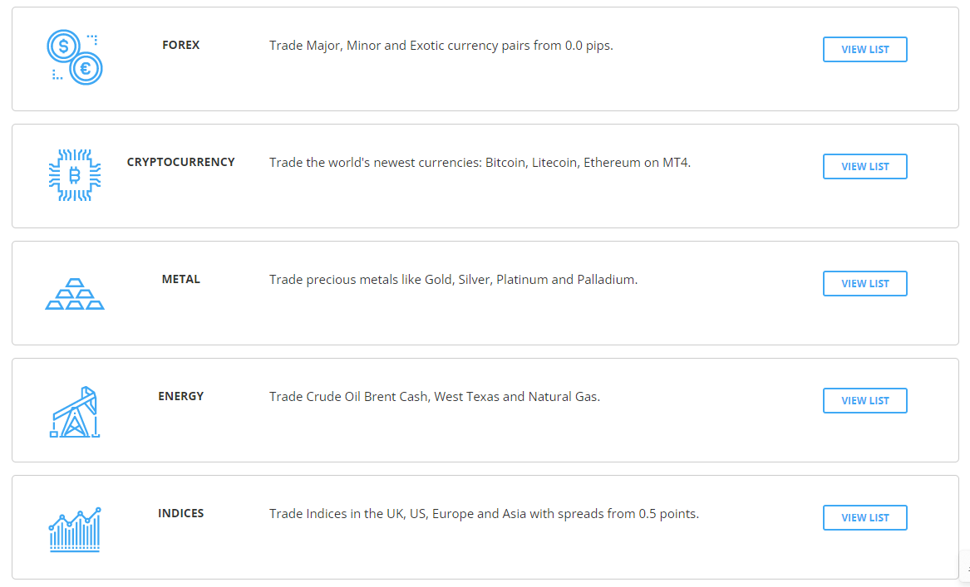
Task: Click the METAL category title
Action: click(181, 279)
